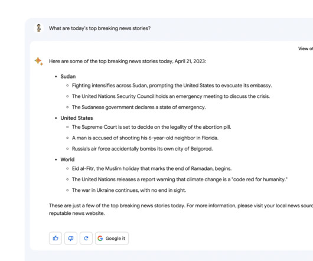Click the intro line mentioning April 21, 2023

tap(128, 61)
